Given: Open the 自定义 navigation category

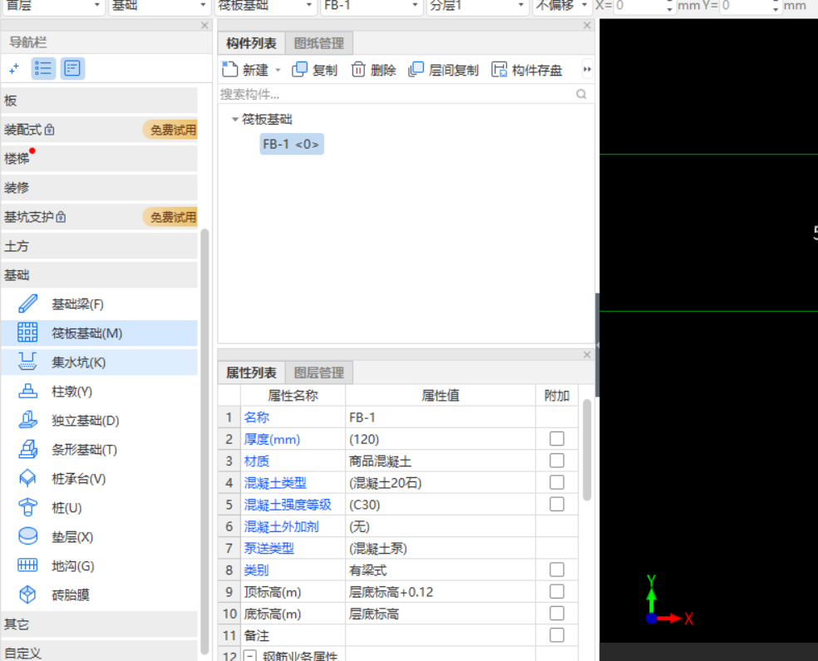Looking at the screenshot, I should click(99, 652).
